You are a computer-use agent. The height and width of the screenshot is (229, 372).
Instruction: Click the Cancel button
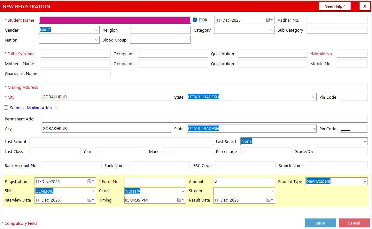[354, 223]
